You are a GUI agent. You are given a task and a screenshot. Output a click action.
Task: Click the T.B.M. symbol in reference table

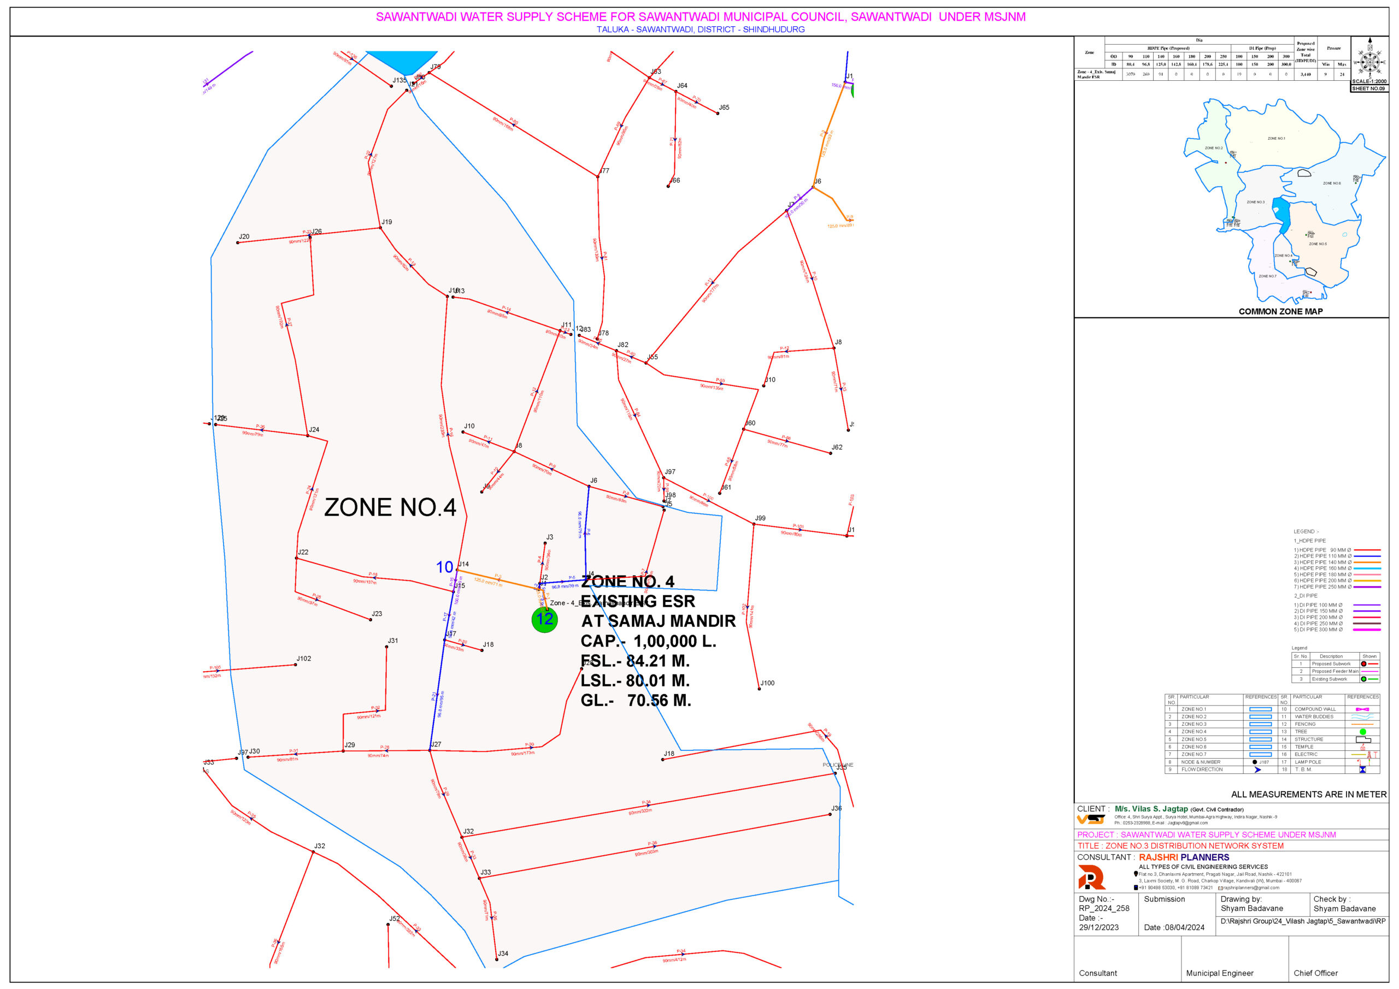[1362, 770]
